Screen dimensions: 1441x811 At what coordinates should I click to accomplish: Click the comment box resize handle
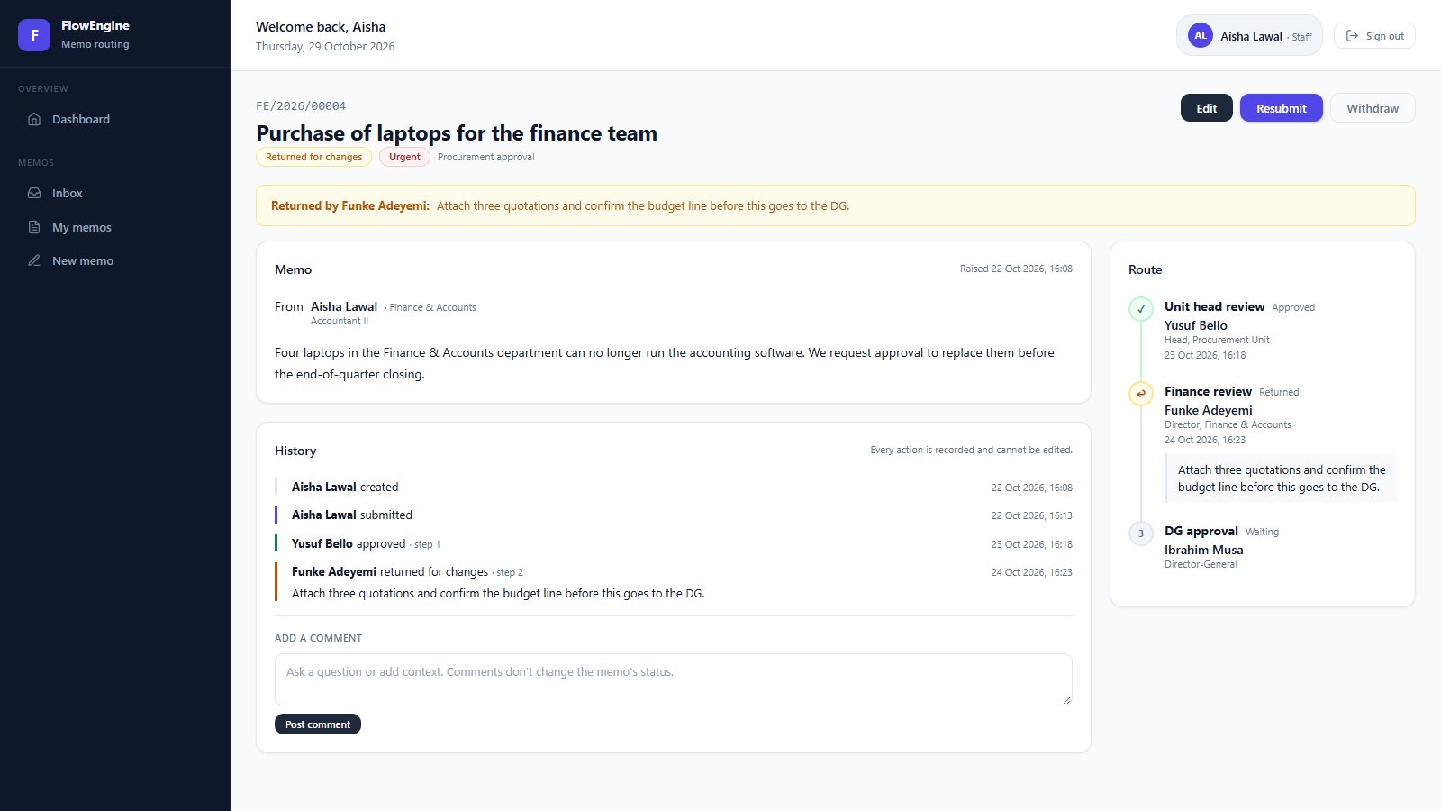(x=1066, y=699)
